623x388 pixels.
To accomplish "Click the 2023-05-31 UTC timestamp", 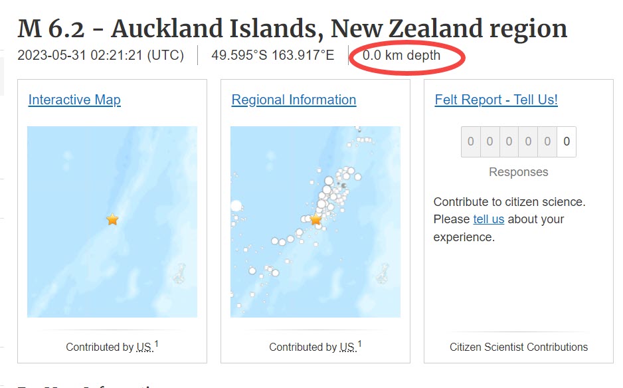I will [x=100, y=55].
